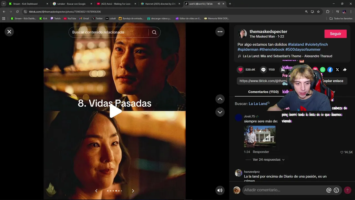Open the La La Land theme sound link

(287, 56)
